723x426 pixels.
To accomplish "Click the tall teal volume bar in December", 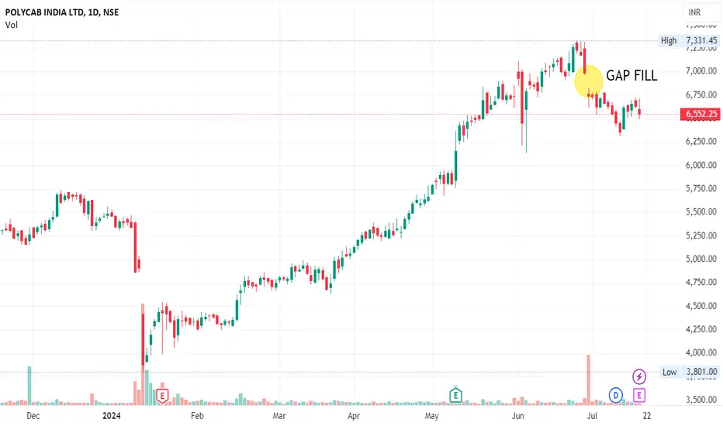I will 29,386.
